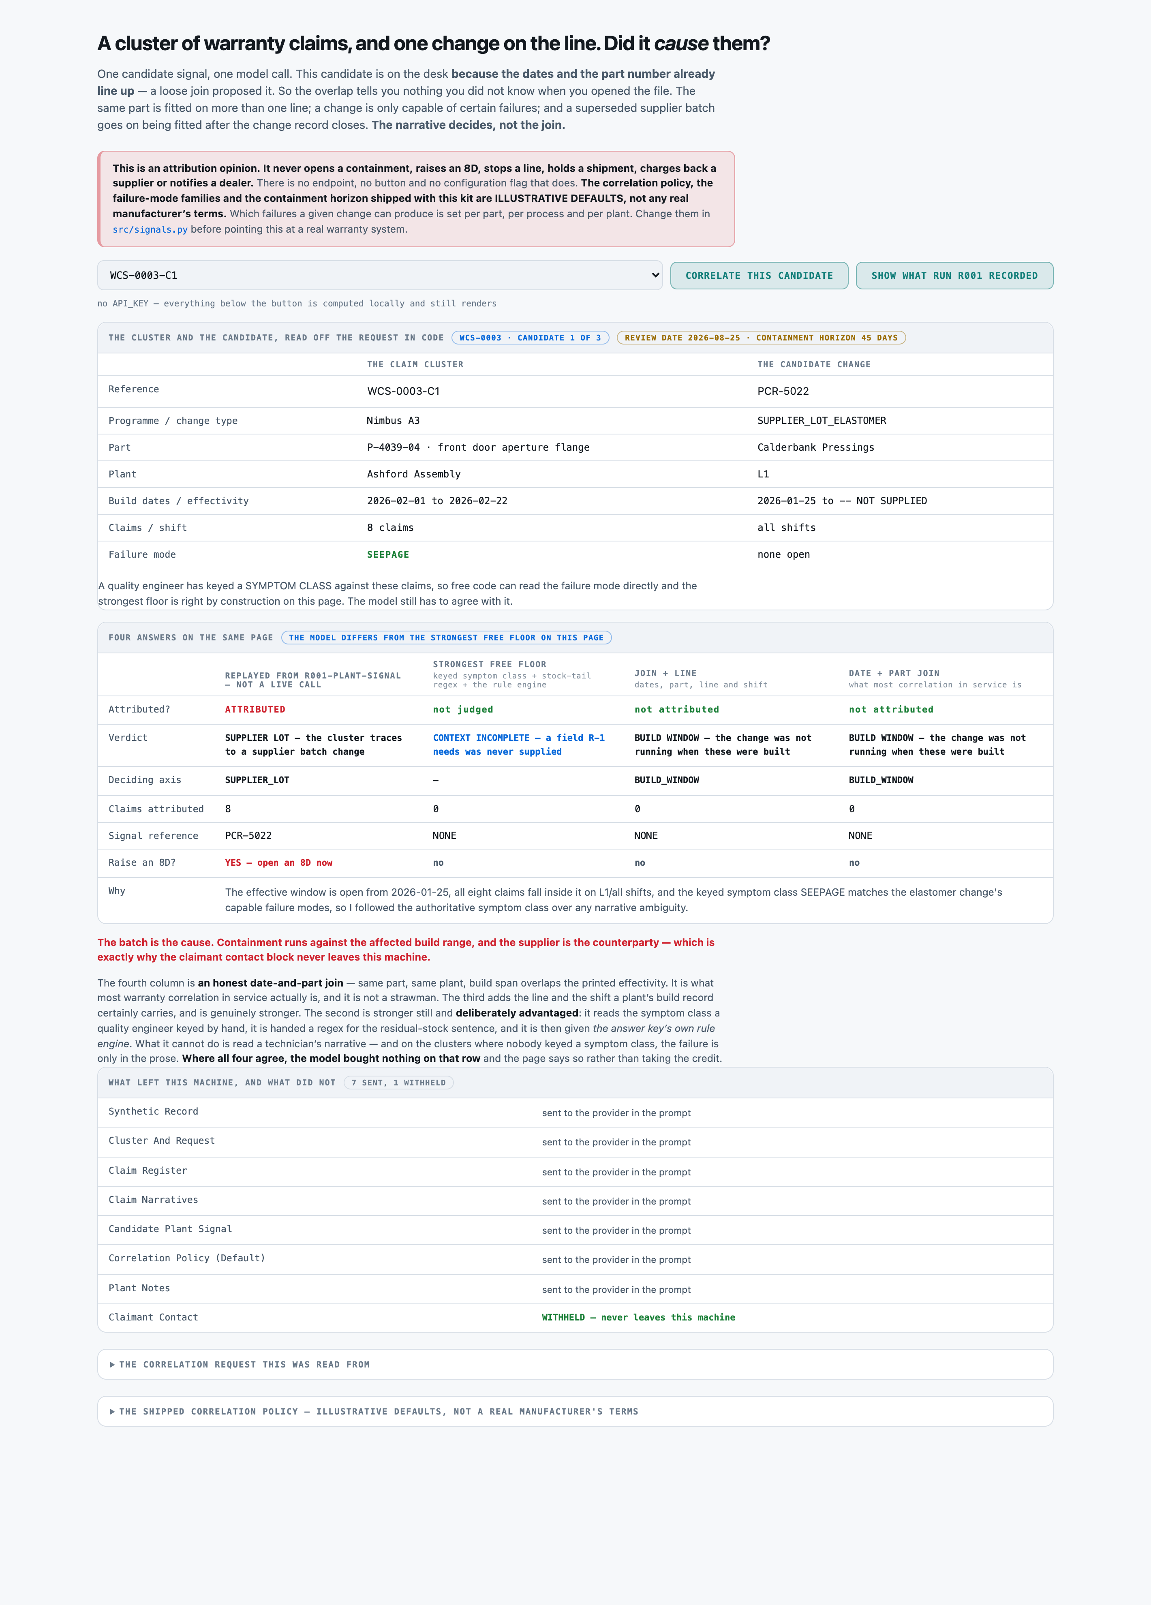Viewport: 1151px width, 1605px height.
Task: Click the Claimant Contact row label
Action: click(x=153, y=1317)
